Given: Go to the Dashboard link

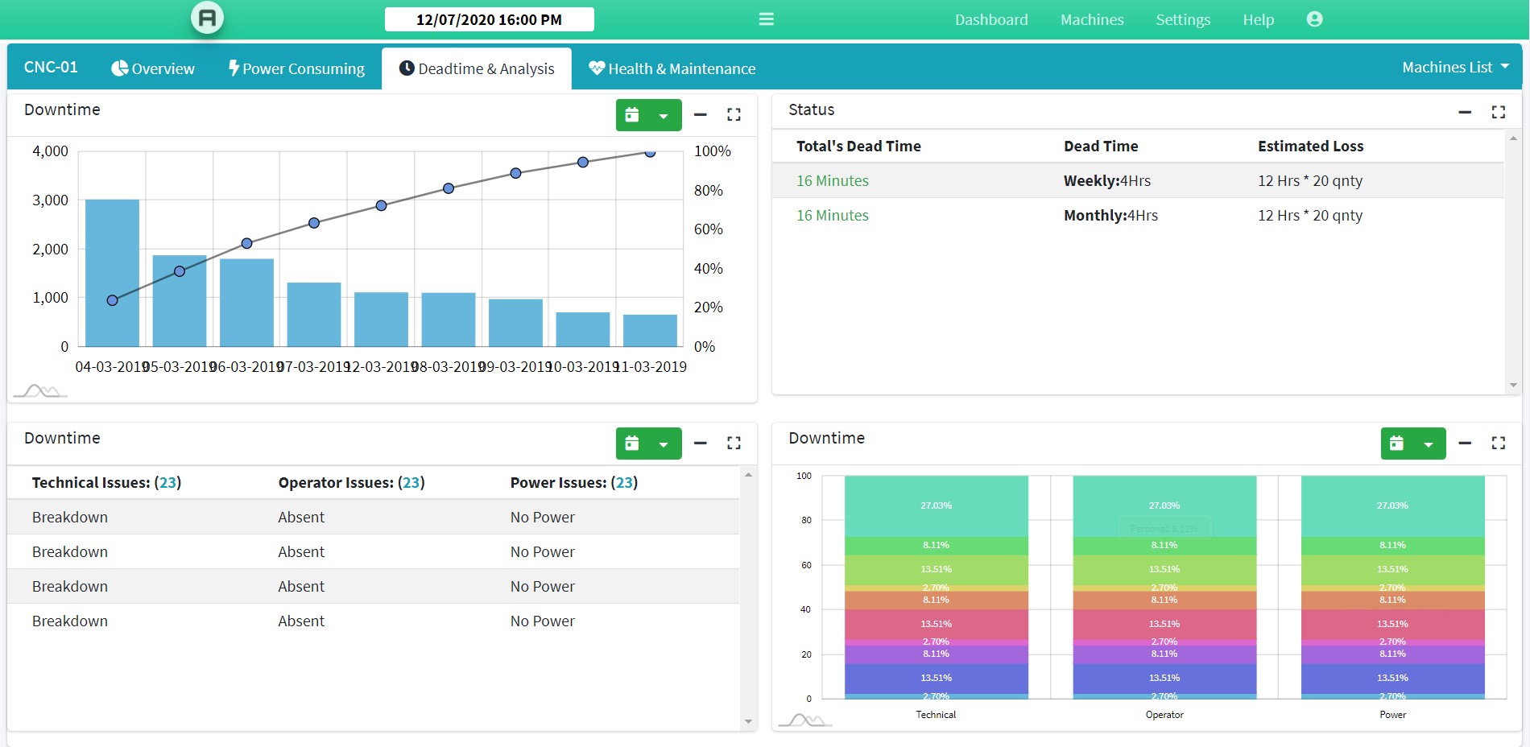Looking at the screenshot, I should [991, 19].
